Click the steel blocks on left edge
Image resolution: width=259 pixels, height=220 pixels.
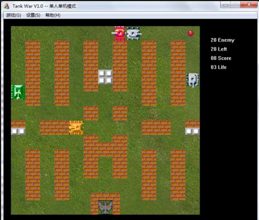[18, 131]
